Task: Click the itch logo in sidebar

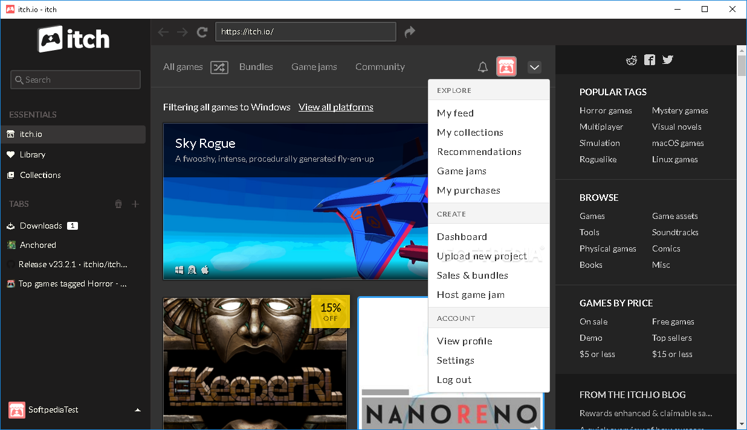Action: 74,39
